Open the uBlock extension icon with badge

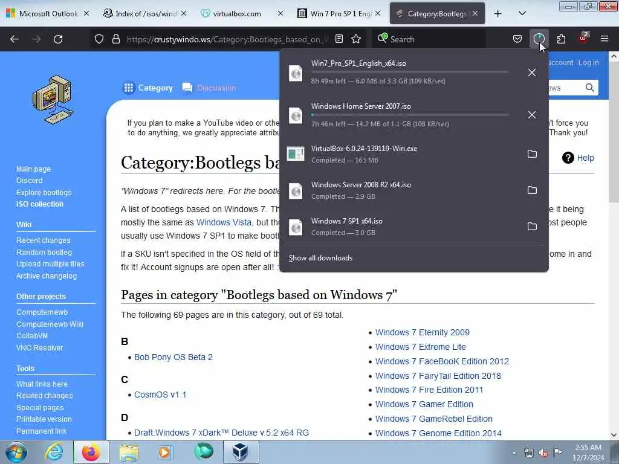click(583, 38)
